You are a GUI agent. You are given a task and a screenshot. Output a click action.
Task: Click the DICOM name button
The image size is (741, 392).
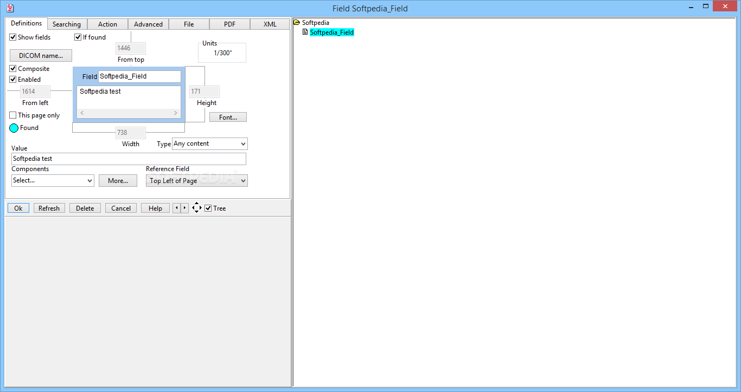point(41,55)
